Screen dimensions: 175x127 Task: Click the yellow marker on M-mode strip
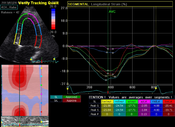(x=41, y=122)
